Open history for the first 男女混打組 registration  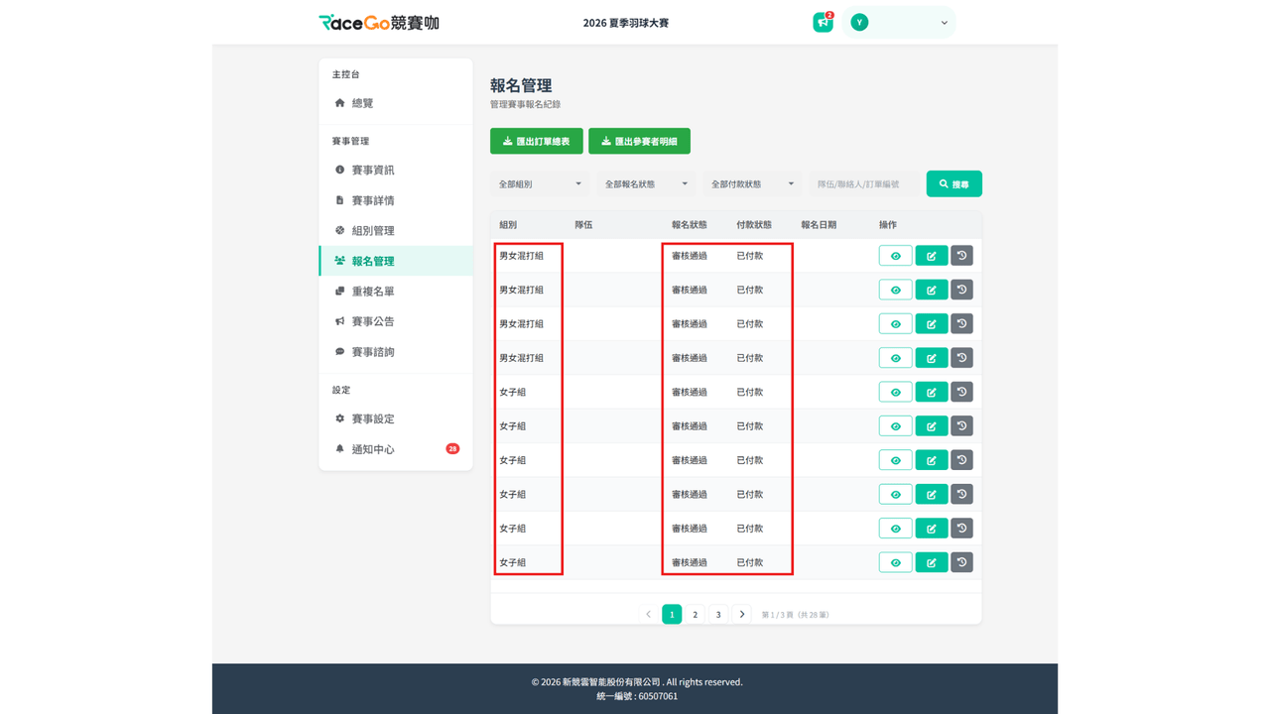(x=961, y=256)
